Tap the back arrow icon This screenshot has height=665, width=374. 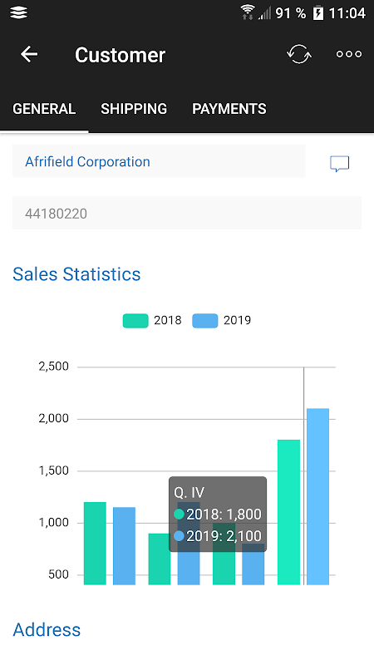(29, 54)
